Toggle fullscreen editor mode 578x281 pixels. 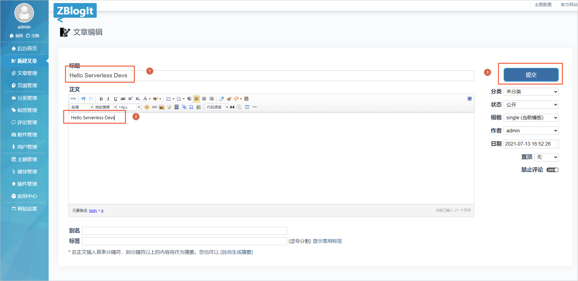(x=470, y=99)
